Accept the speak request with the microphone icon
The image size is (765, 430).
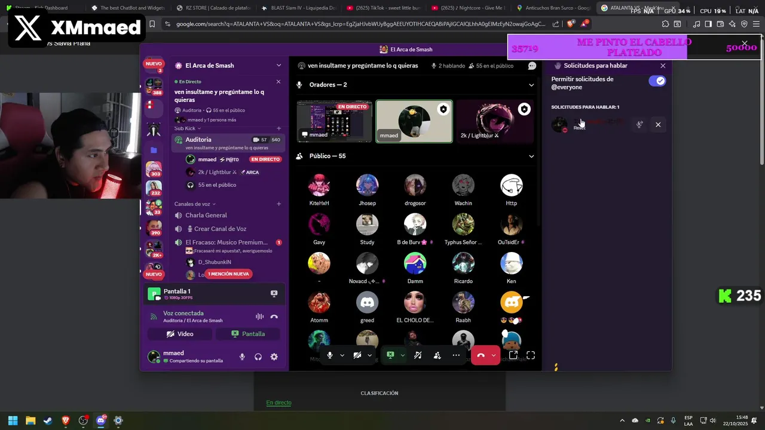pyautogui.click(x=639, y=124)
